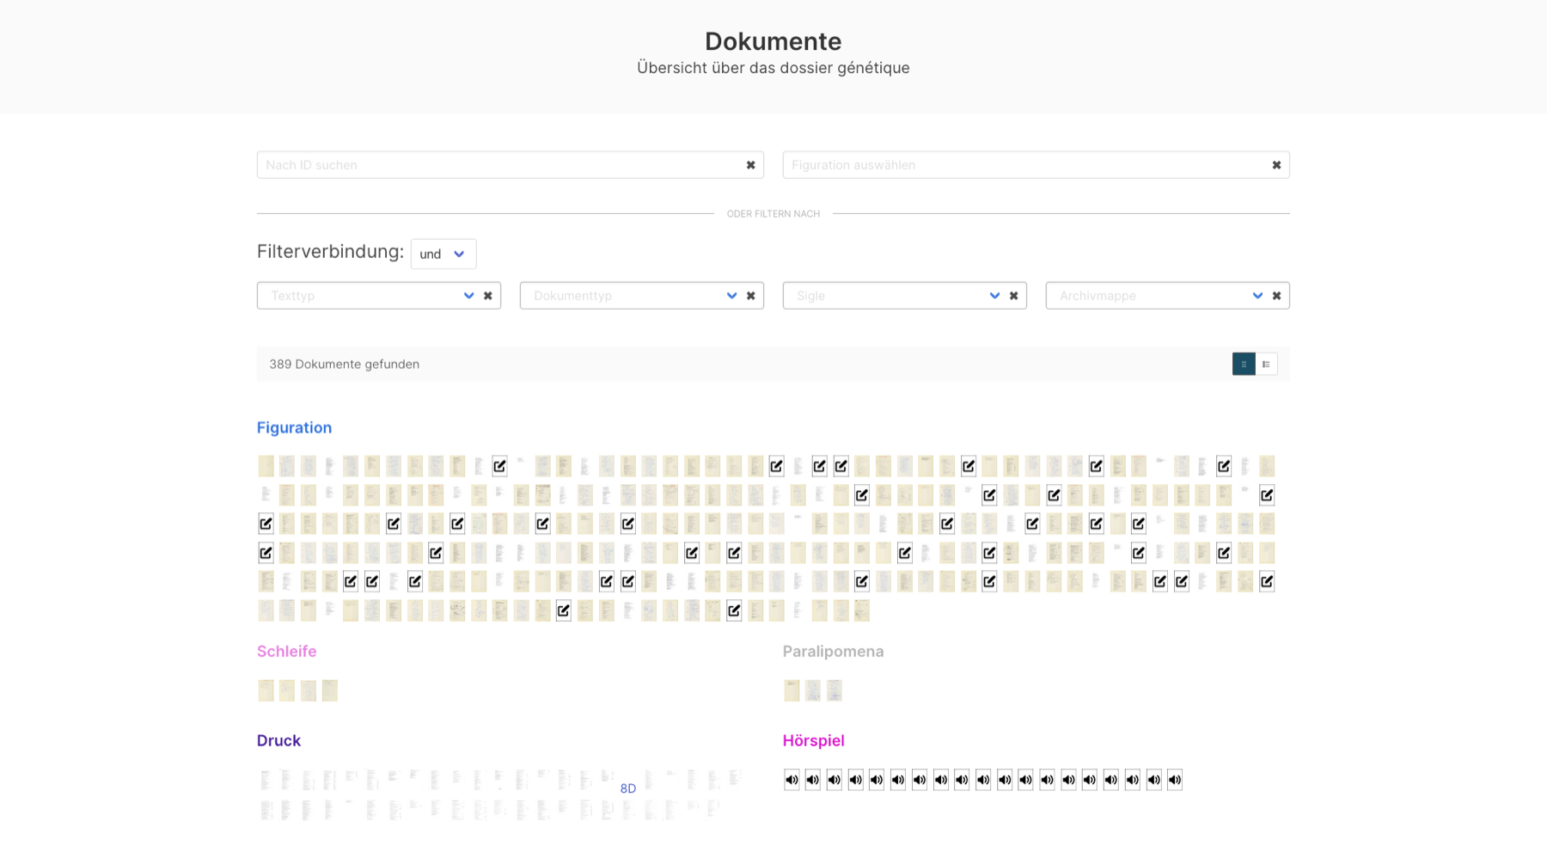Open the first thumbnail under Paralipomena

[792, 690]
